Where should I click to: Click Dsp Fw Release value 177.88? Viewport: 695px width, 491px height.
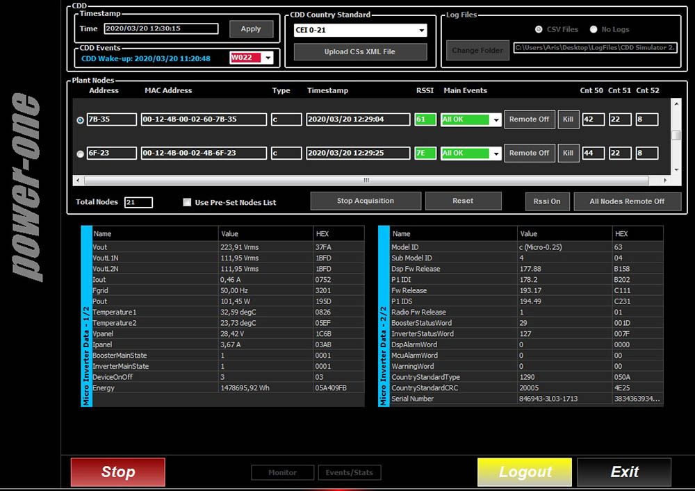530,269
